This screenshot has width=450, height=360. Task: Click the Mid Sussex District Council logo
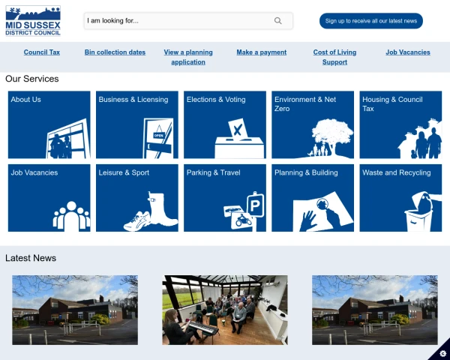pos(33,21)
